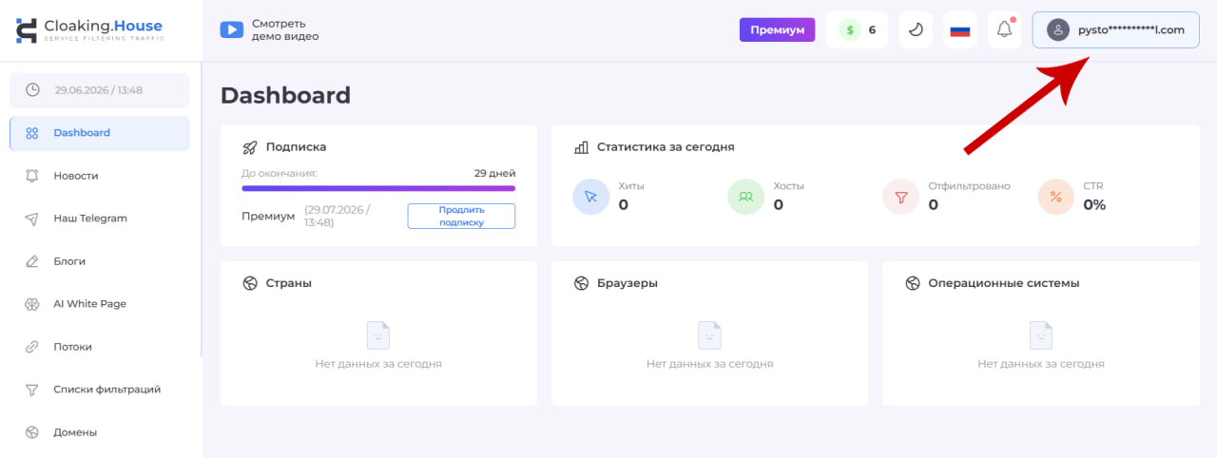Image resolution: width=1217 pixels, height=458 pixels.
Task: Open AI White Page sidebar item
Action: click(x=100, y=304)
